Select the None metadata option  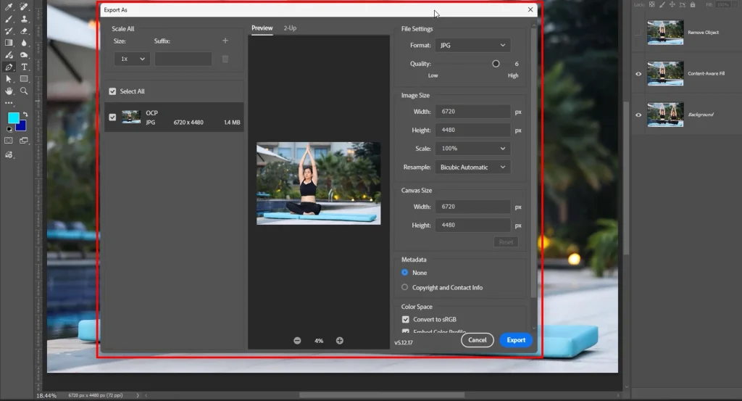(x=404, y=272)
